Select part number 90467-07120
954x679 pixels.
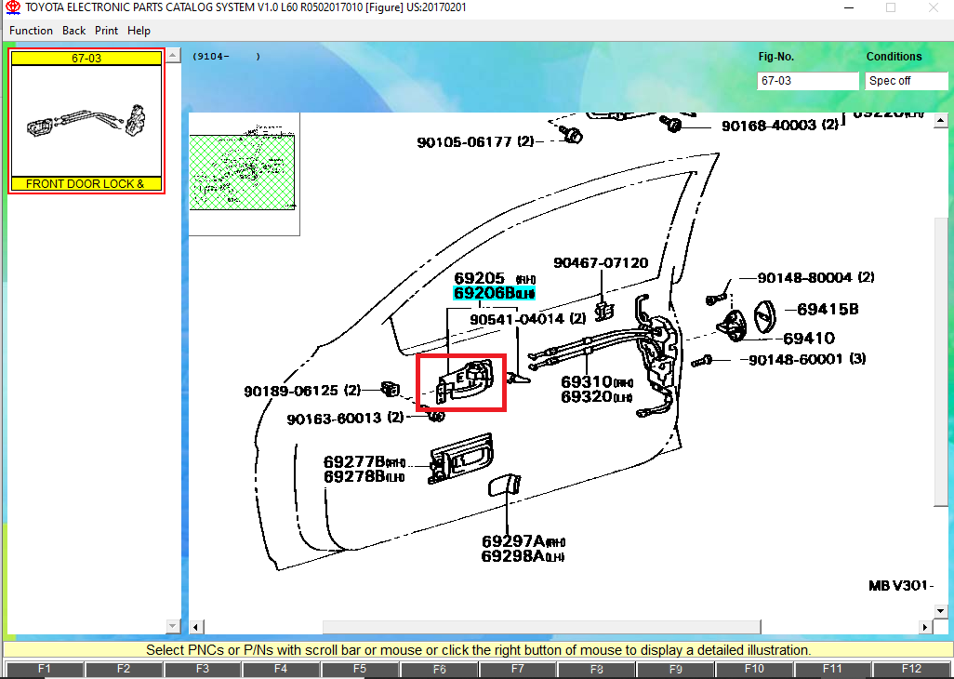tap(601, 263)
